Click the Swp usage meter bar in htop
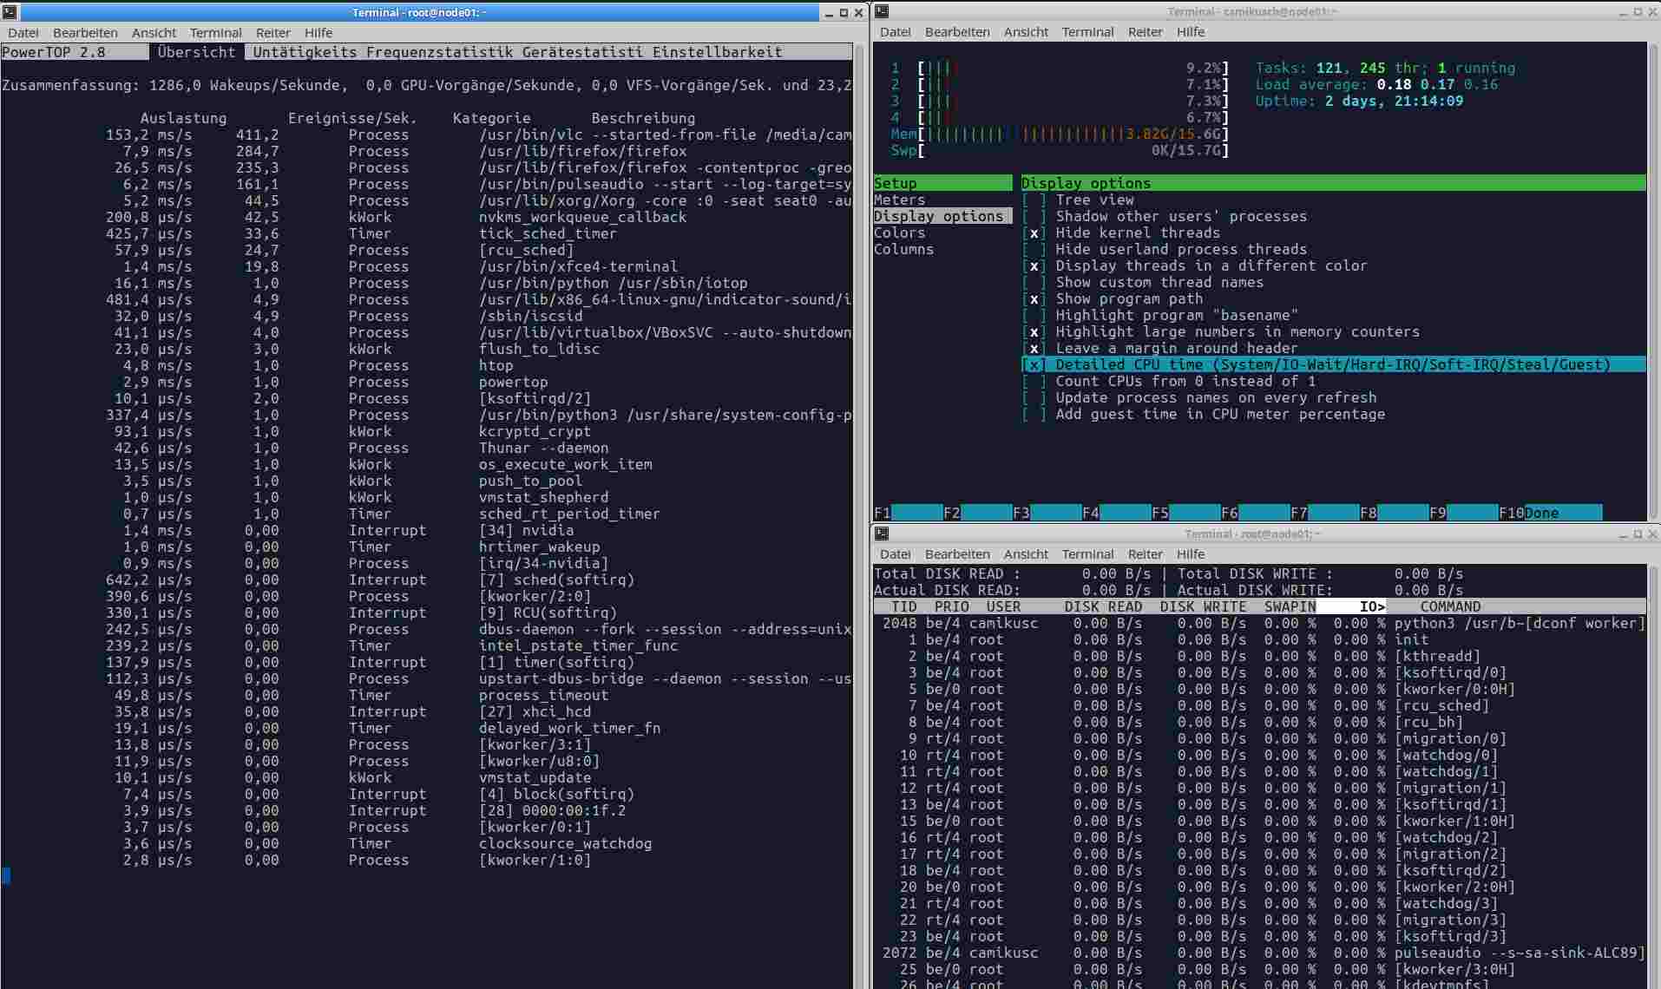This screenshot has width=1661, height=989. tap(1073, 150)
